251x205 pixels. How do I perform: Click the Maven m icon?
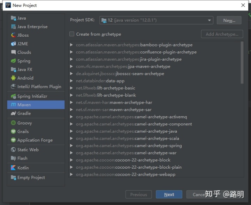[13, 105]
